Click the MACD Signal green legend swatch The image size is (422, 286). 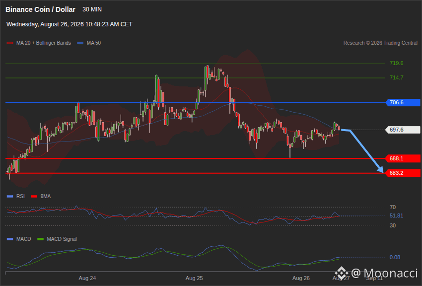pos(40,239)
